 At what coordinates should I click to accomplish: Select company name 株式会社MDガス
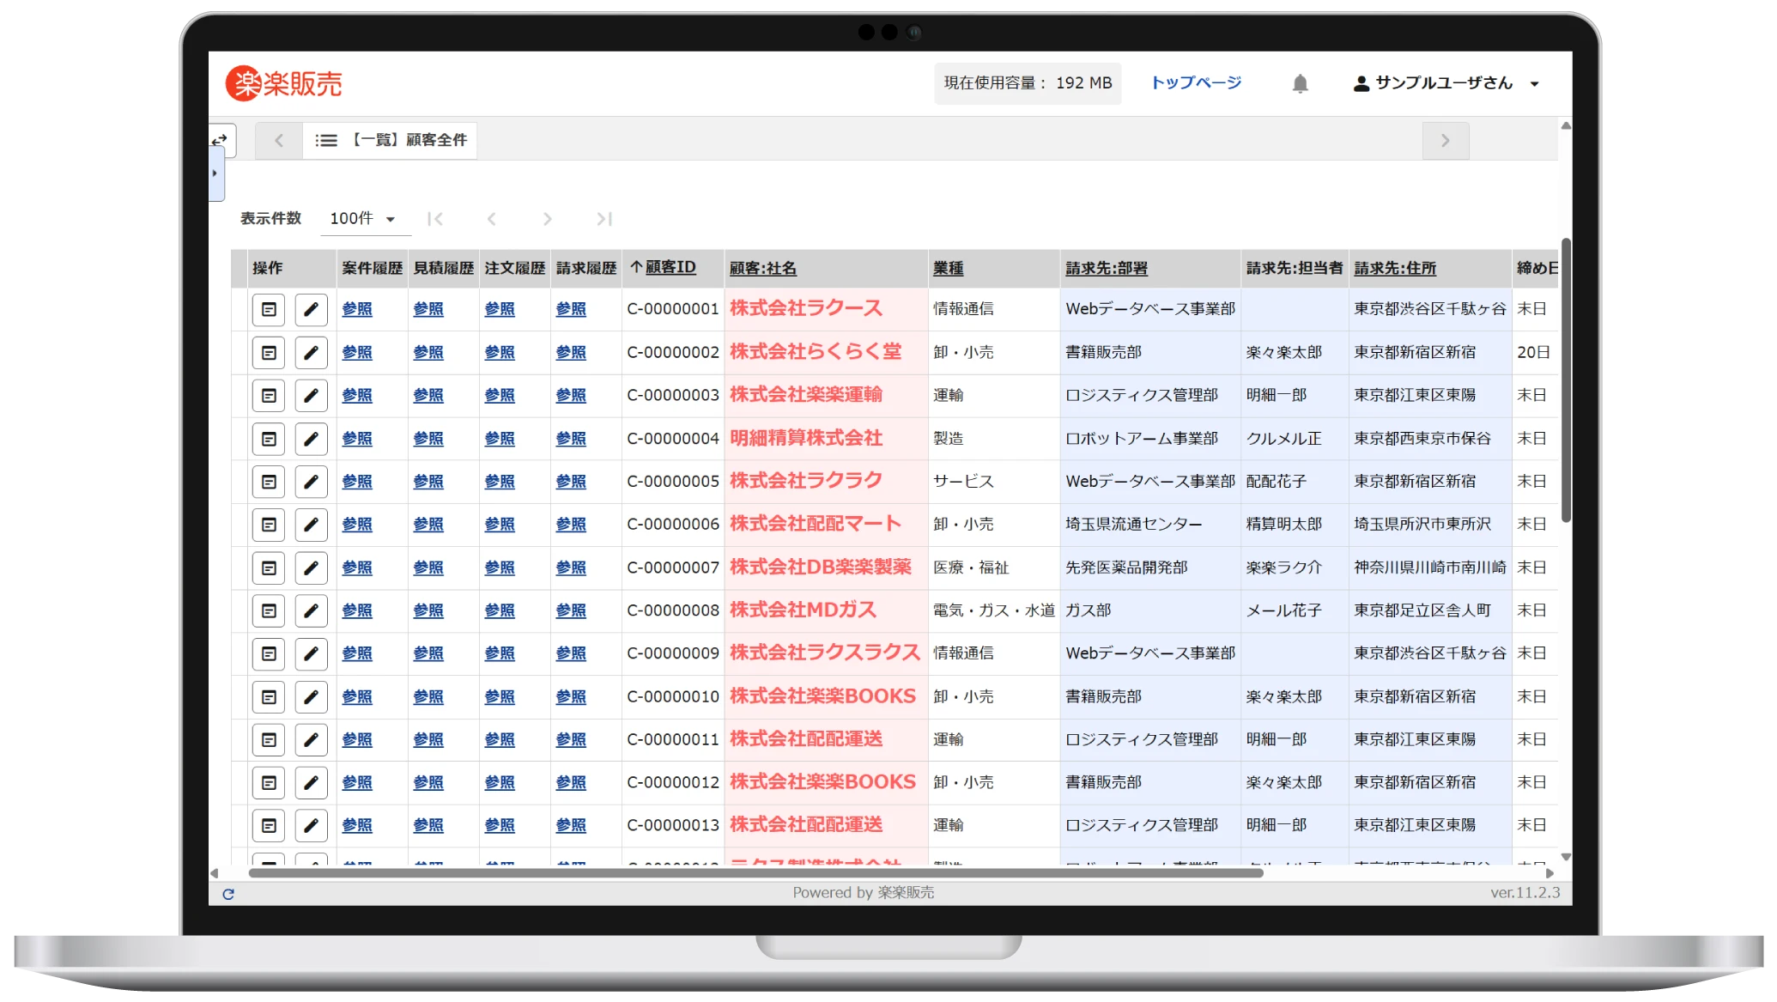click(803, 610)
